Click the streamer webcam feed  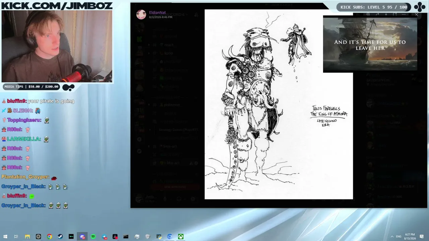57,46
